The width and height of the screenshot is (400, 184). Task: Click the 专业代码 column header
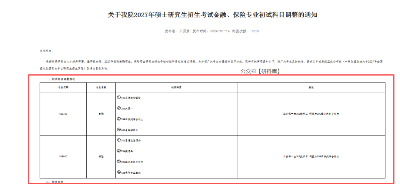pos(63,88)
